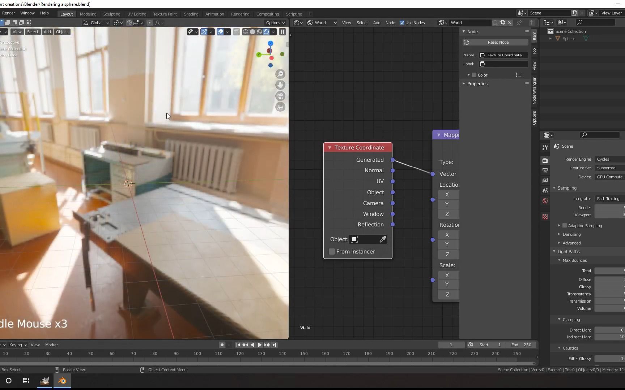Screen dimensions: 625x390
Task: Open the Output properties tab
Action: pos(545,170)
